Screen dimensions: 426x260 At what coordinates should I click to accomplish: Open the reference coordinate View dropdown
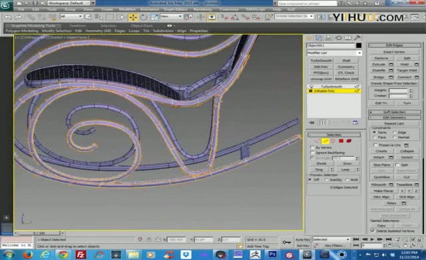(x=171, y=16)
